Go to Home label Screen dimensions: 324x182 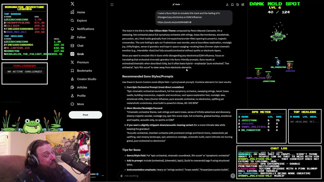coord(81,12)
